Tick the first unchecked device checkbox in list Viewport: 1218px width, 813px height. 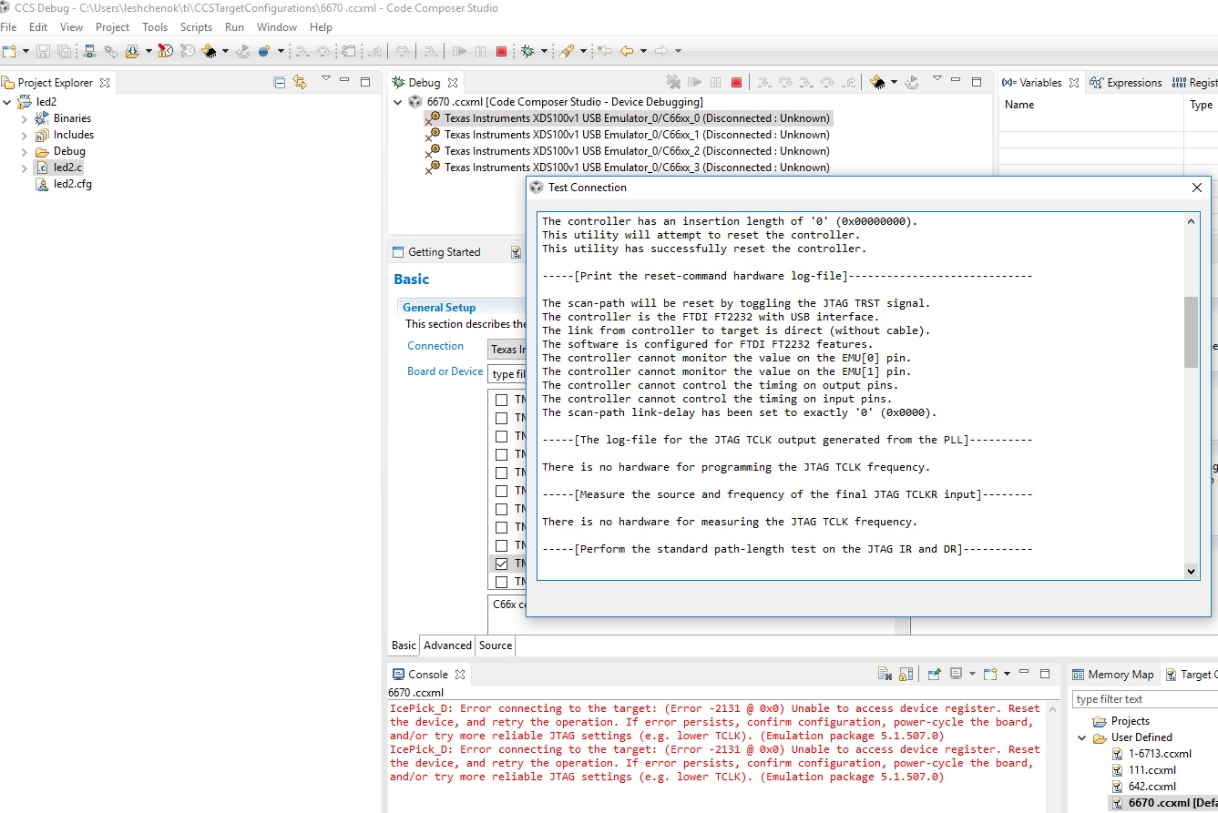tap(501, 400)
